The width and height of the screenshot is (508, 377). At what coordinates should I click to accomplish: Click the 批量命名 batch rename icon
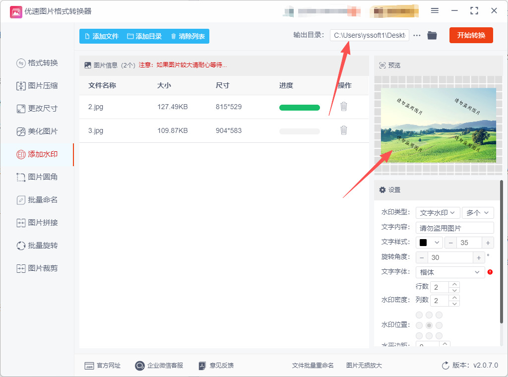click(x=21, y=200)
